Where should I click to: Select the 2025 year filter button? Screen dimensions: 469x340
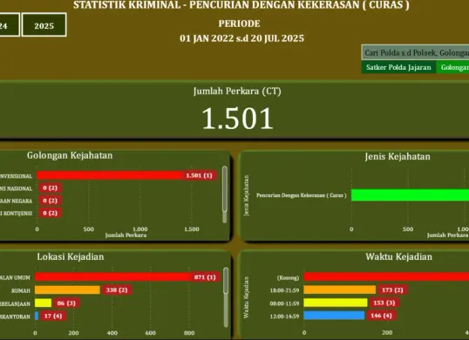point(44,24)
